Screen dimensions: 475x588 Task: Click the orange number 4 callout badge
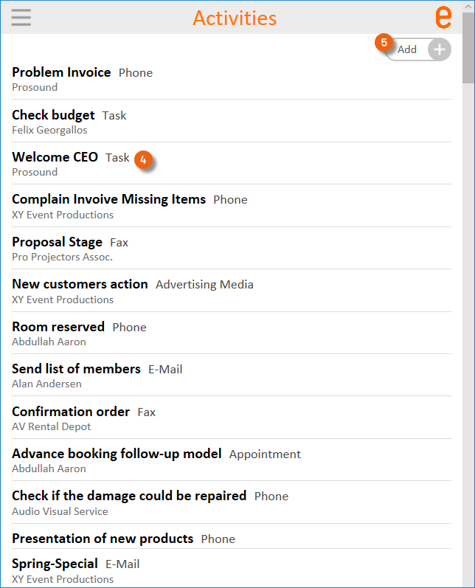[145, 158]
